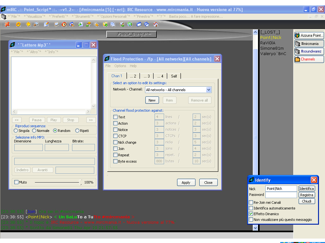Click the Identifica button
The image size is (325, 243).
pyautogui.click(x=307, y=189)
